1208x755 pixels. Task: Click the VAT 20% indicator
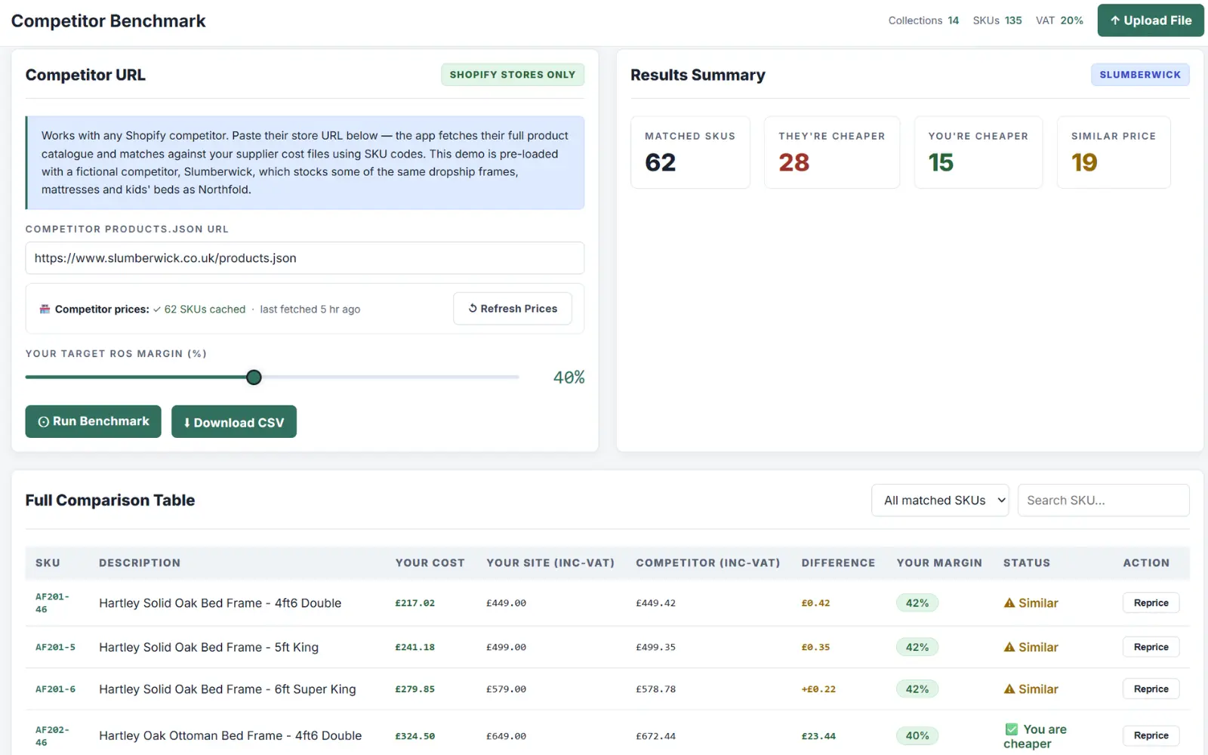(x=1059, y=20)
